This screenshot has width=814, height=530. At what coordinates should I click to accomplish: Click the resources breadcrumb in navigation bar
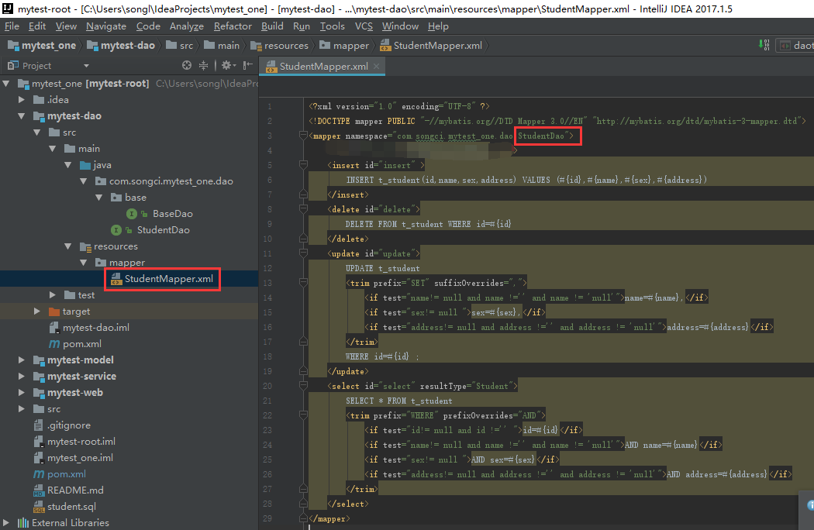285,46
